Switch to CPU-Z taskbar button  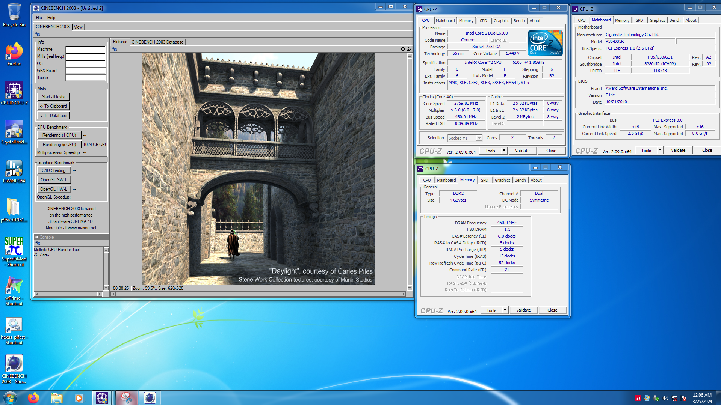[102, 398]
